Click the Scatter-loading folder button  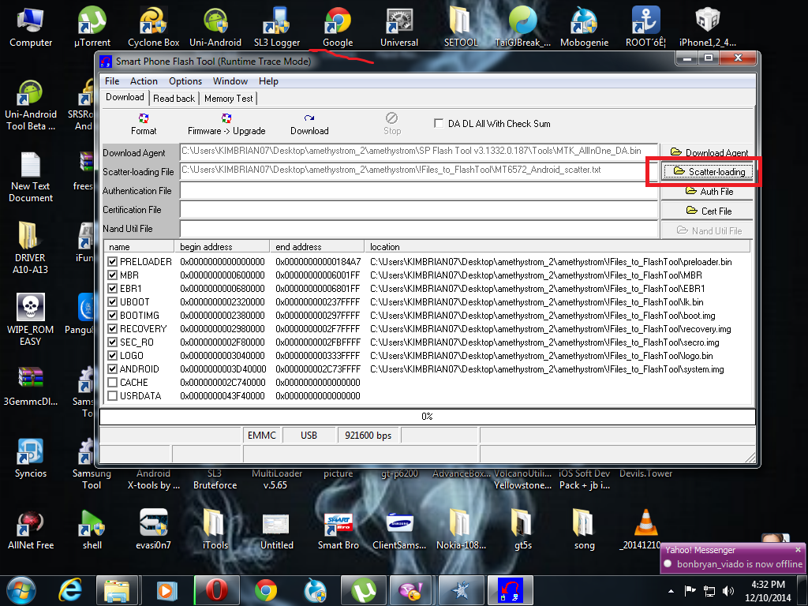point(708,172)
